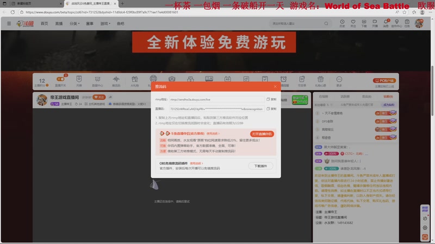Open the 任务 tasks icon
Image resolution: width=435 pixels, height=244 pixels.
click(x=407, y=23)
